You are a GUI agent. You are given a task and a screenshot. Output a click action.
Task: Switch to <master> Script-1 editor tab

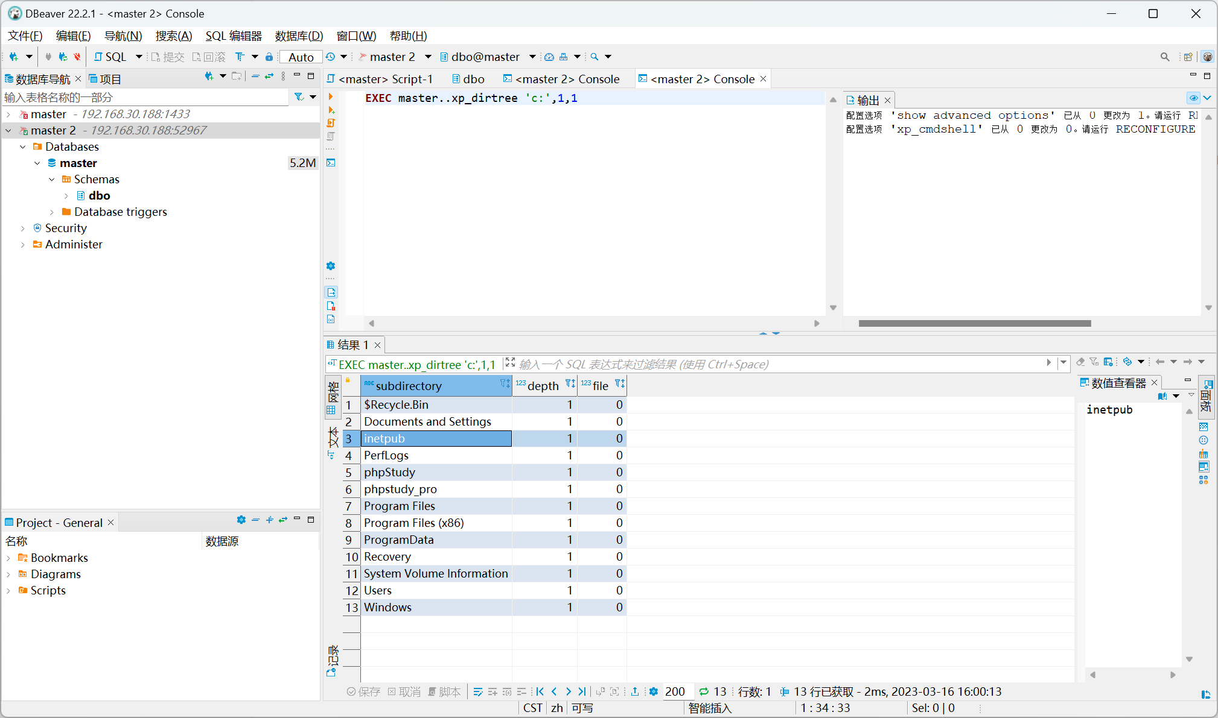point(380,79)
